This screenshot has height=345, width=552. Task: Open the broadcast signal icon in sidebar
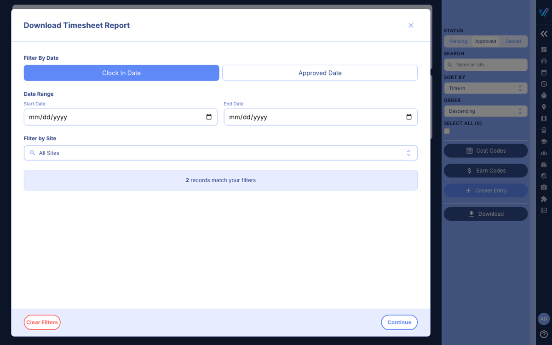[544, 61]
